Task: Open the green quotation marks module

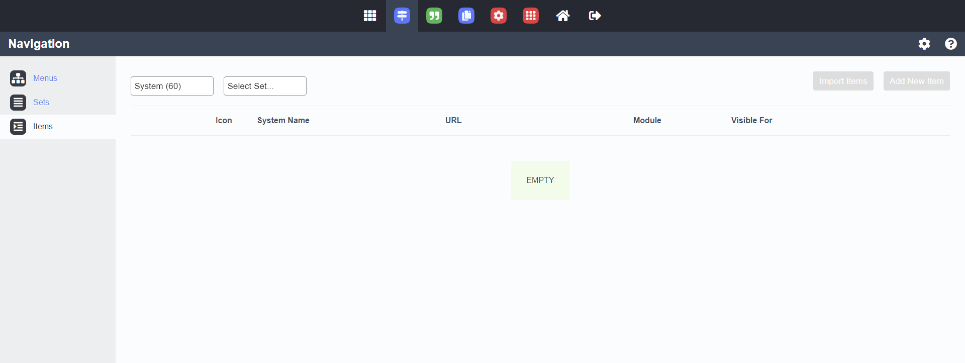Action: point(434,16)
